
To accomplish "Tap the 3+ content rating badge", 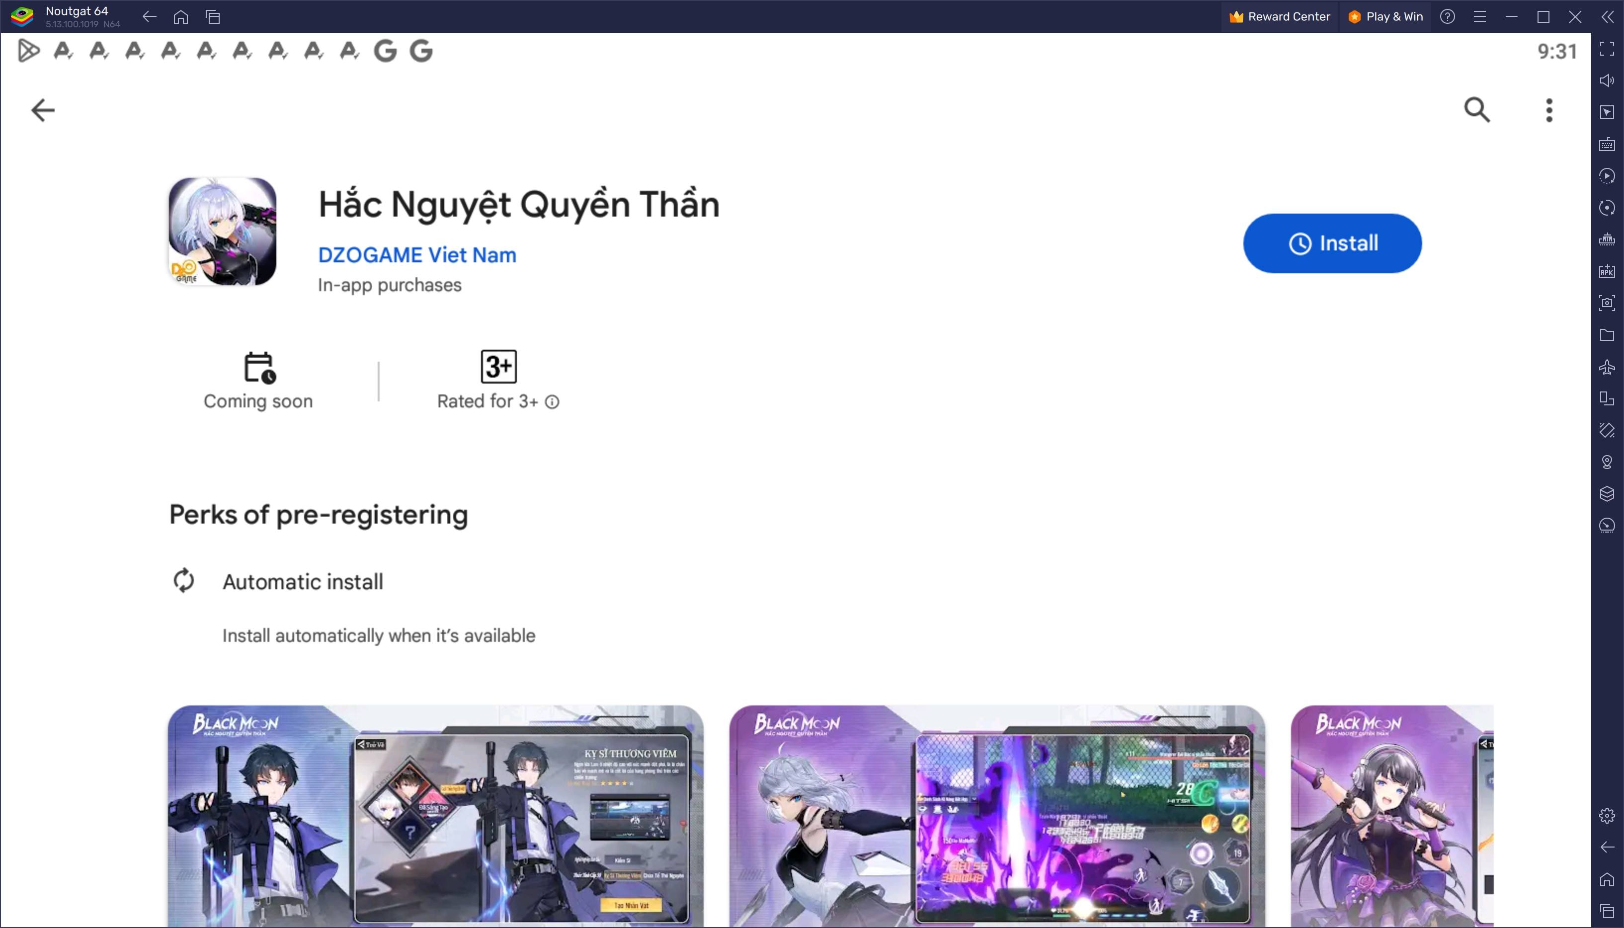I will tap(498, 367).
